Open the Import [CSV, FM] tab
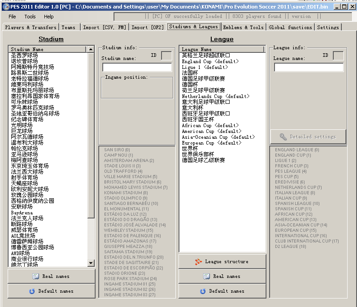This screenshot has height=307, width=357. (x=104, y=27)
